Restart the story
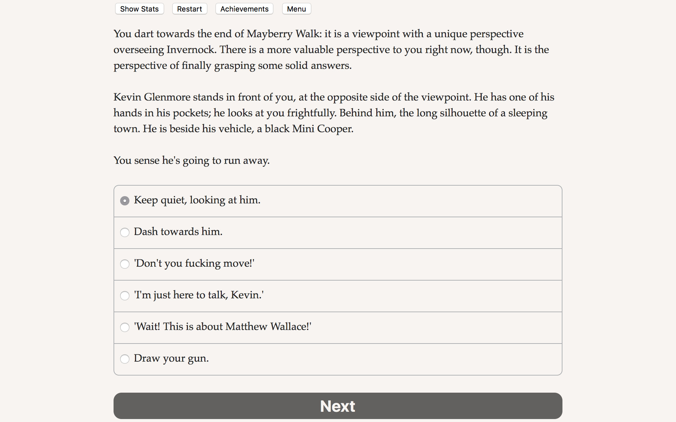The width and height of the screenshot is (676, 422). [189, 9]
